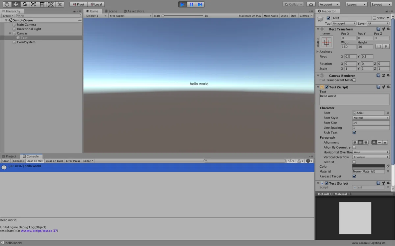Select the combined Transform tool
The height and width of the screenshot is (246, 395).
coord(51,4)
